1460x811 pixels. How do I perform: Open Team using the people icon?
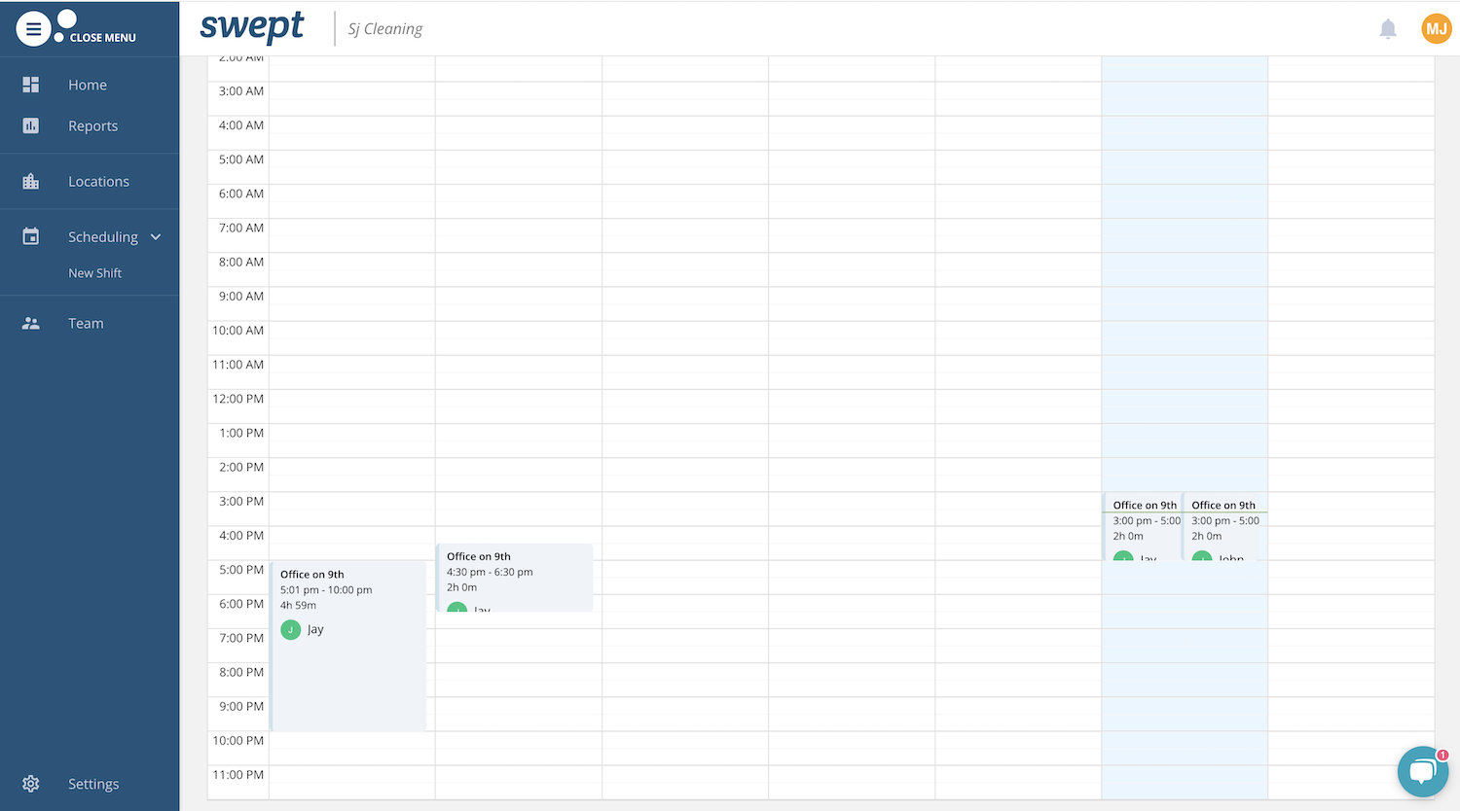click(x=30, y=323)
